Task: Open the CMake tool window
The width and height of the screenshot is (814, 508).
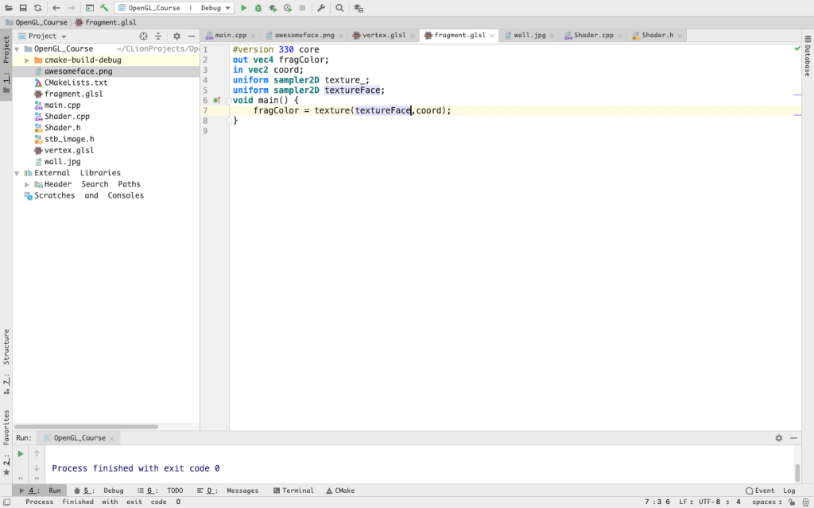Action: click(x=340, y=491)
